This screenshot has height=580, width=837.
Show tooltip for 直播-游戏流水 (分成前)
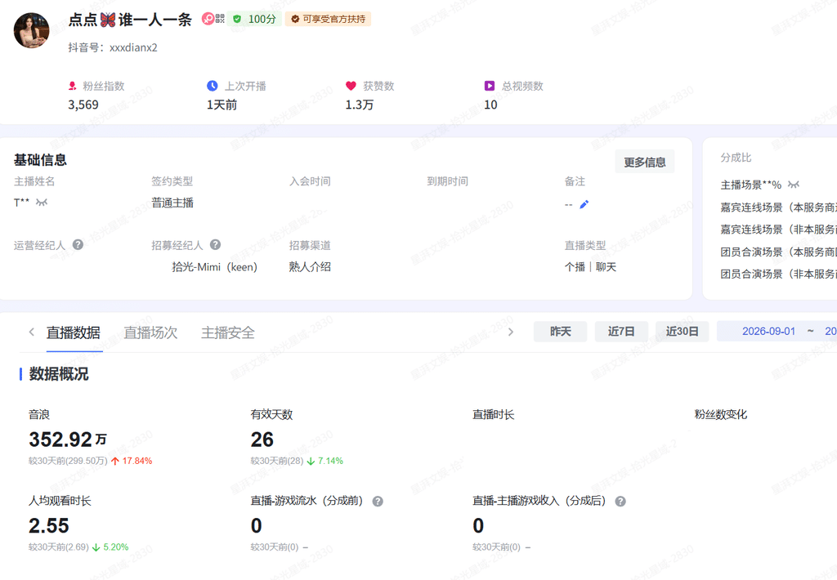click(378, 502)
